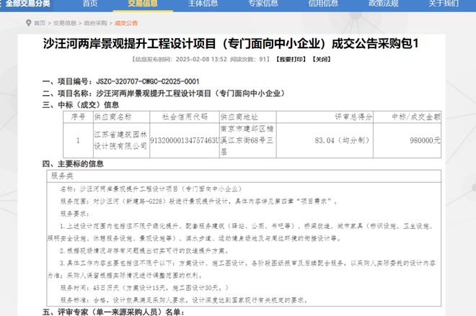Open the 关于我们 nav tab
The image size is (476, 316).
click(444, 4)
